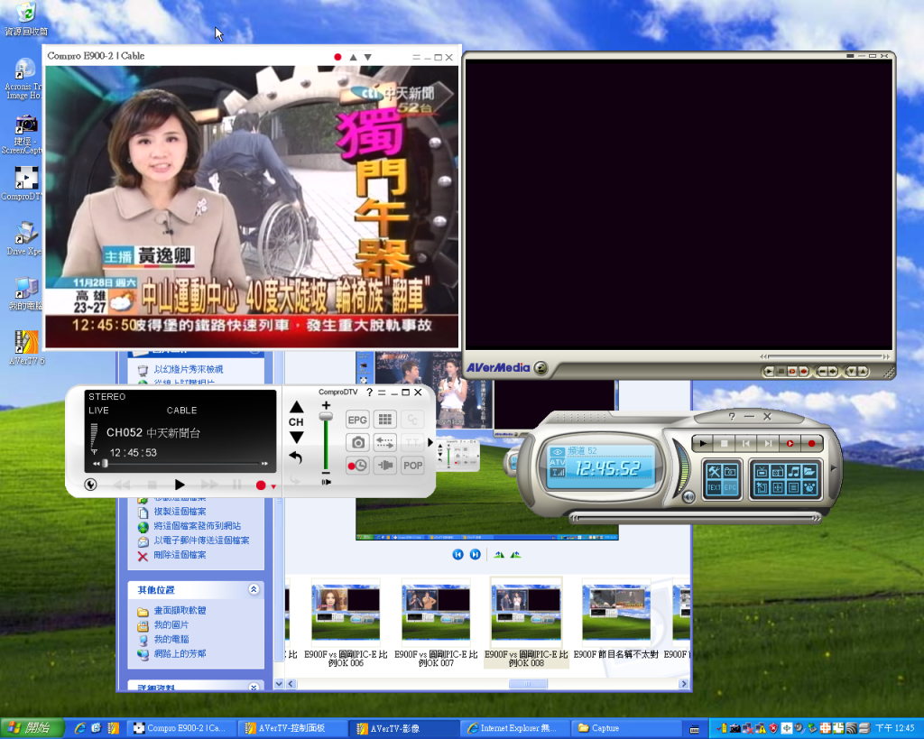Click the AVerTV snapshot camera icon

coord(730,471)
